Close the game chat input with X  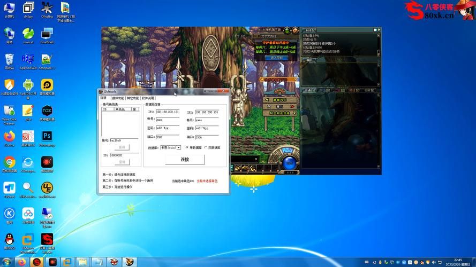click(256, 159)
